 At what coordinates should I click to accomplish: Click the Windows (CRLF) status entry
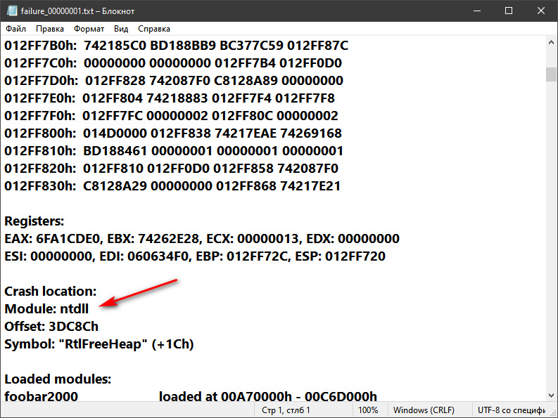[424, 410]
